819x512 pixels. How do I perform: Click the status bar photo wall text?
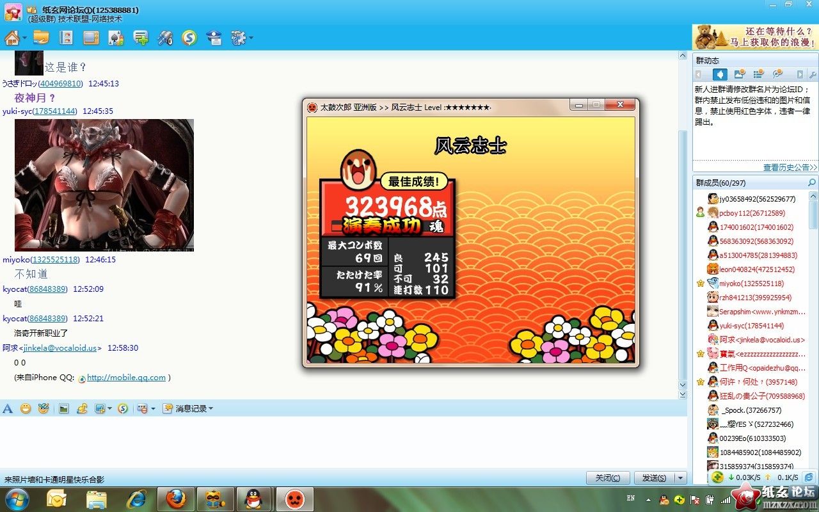coord(54,479)
